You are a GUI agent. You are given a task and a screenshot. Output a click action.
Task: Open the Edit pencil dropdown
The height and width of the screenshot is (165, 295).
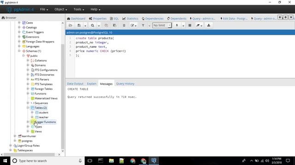point(133,26)
